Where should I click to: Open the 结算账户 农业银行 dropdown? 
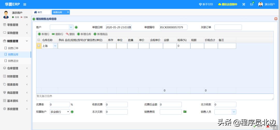pos(60,112)
